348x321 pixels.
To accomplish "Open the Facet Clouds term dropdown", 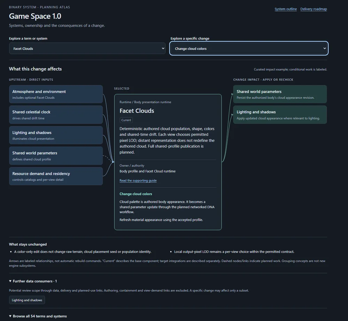I will tap(87, 48).
